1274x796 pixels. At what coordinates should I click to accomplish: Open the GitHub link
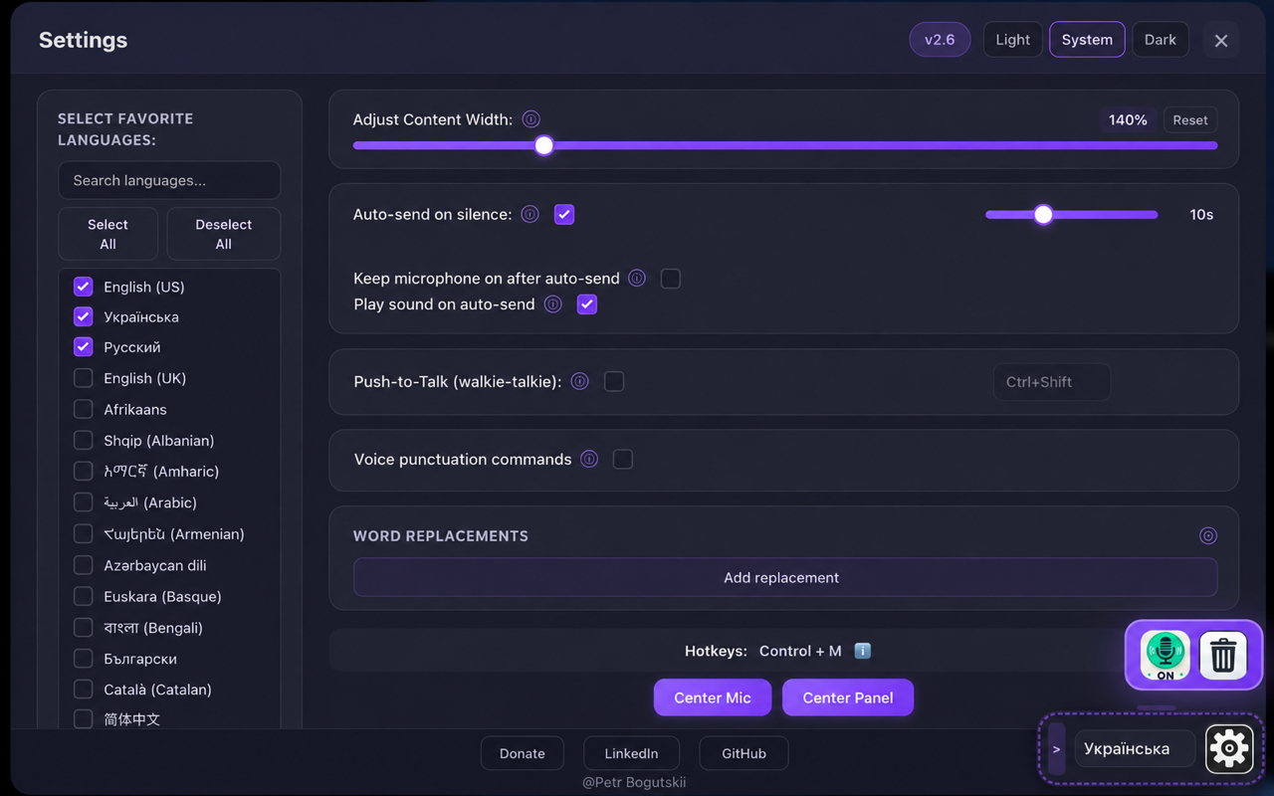(744, 753)
